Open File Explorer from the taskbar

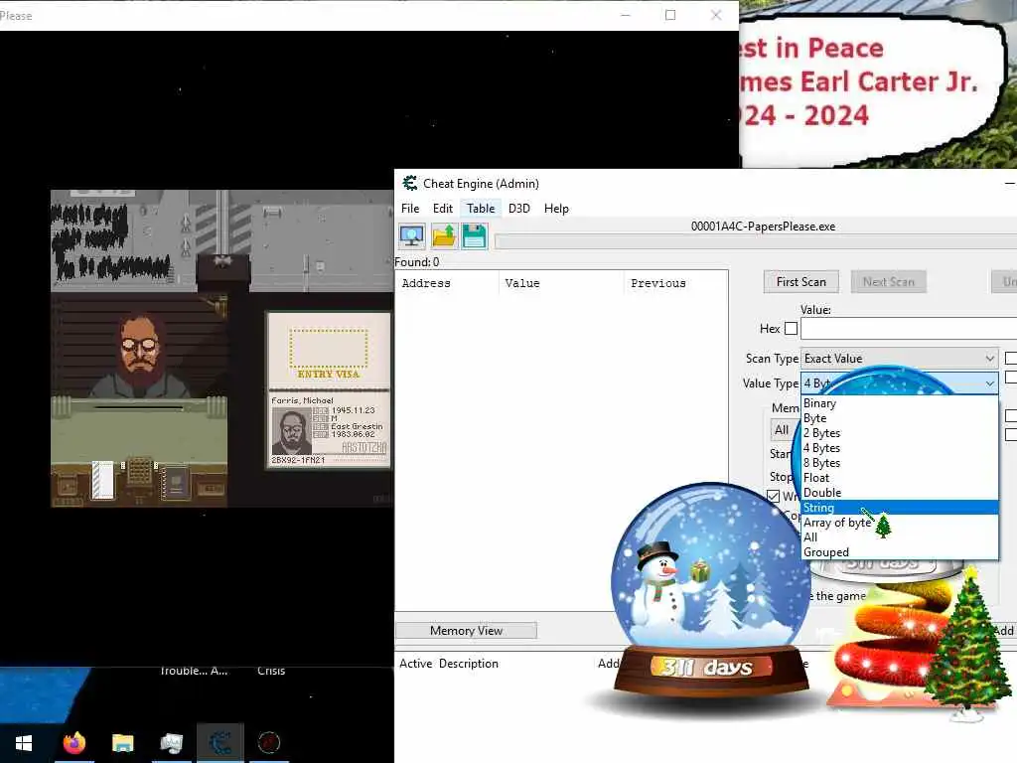pyautogui.click(x=122, y=743)
